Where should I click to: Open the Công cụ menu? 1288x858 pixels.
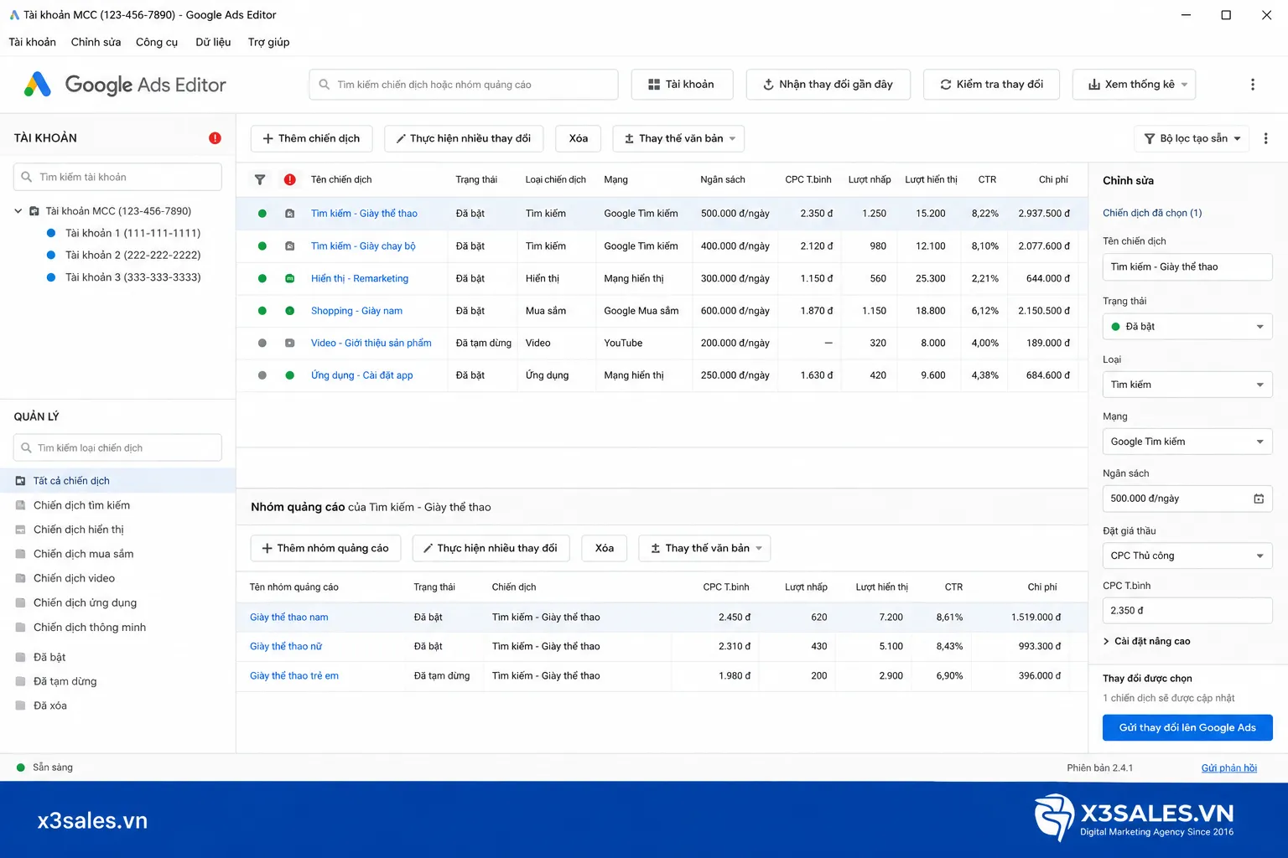pos(157,42)
